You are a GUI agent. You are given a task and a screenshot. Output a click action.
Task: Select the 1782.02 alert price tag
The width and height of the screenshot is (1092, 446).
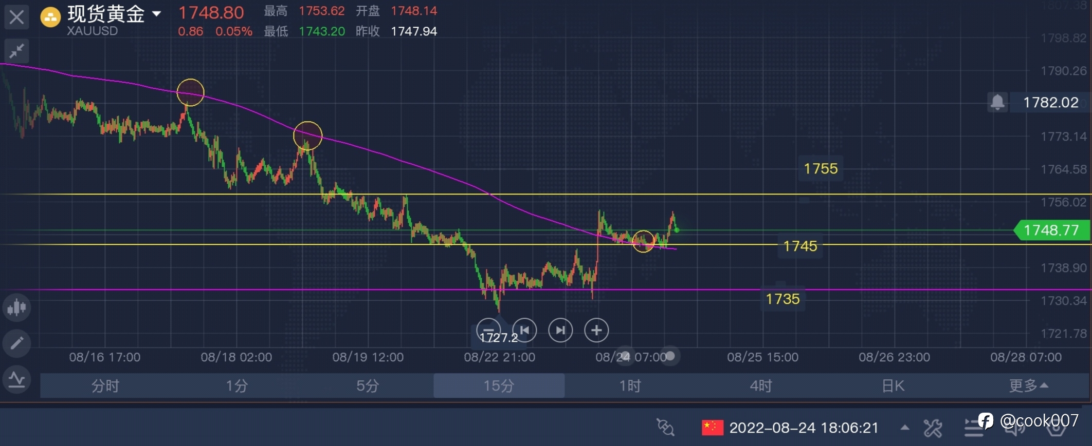coord(1050,102)
